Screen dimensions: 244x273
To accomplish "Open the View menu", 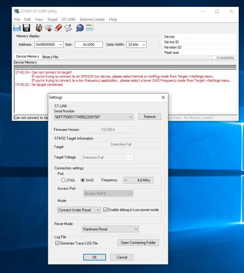I will (x=39, y=19).
